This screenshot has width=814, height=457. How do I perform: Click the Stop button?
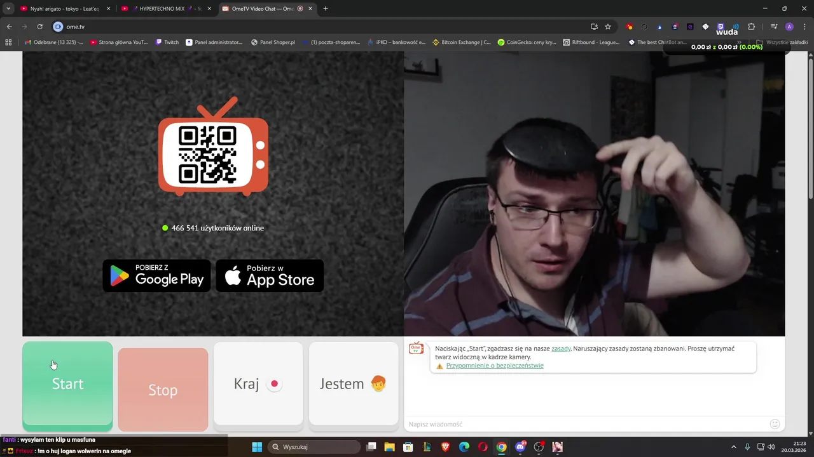pyautogui.click(x=163, y=389)
